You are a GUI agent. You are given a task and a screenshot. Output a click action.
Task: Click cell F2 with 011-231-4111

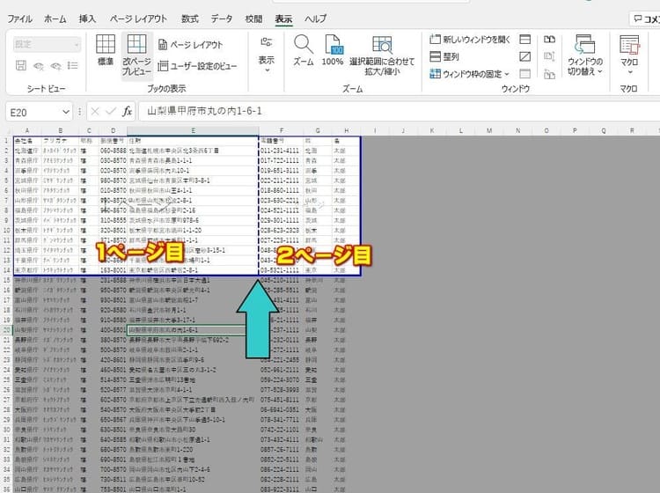coord(281,151)
